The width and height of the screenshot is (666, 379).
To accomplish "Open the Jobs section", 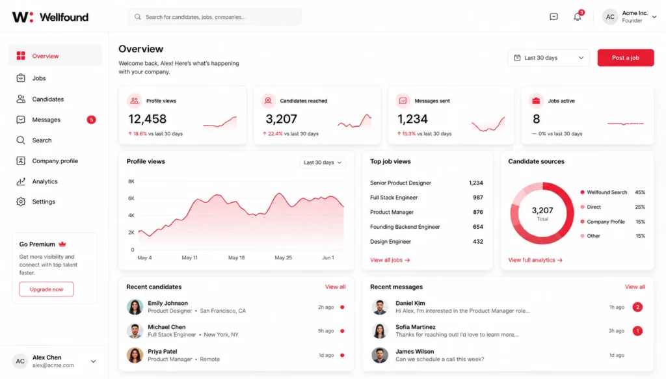I will coord(55,77).
